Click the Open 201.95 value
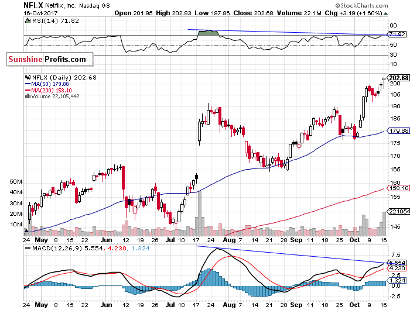 pos(134,13)
